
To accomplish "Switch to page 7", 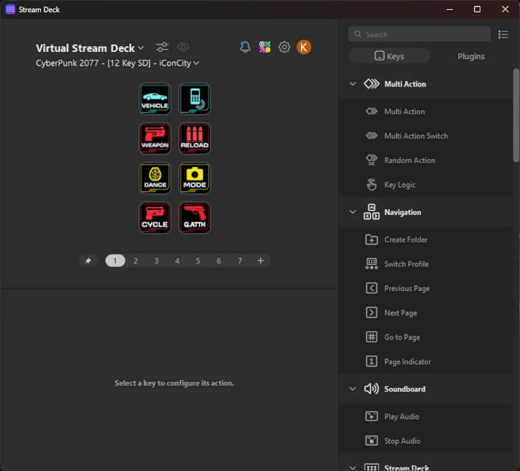I will pyautogui.click(x=240, y=261).
